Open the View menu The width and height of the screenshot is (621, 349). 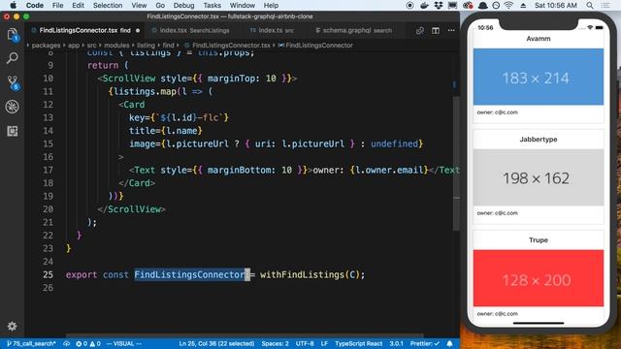pos(139,6)
